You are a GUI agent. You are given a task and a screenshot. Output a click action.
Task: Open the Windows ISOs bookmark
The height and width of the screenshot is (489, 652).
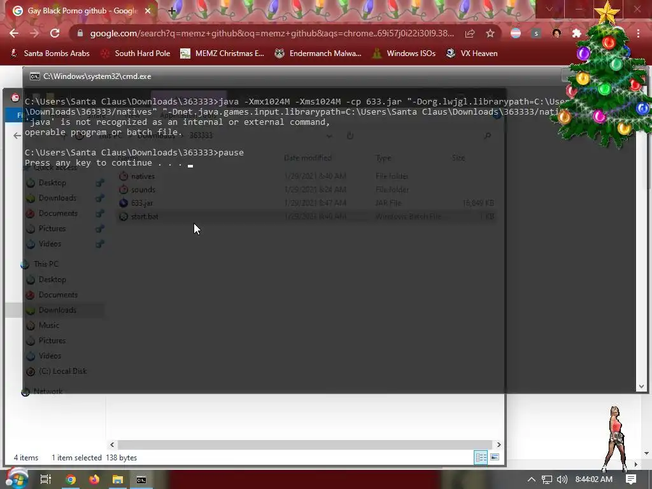(x=404, y=53)
